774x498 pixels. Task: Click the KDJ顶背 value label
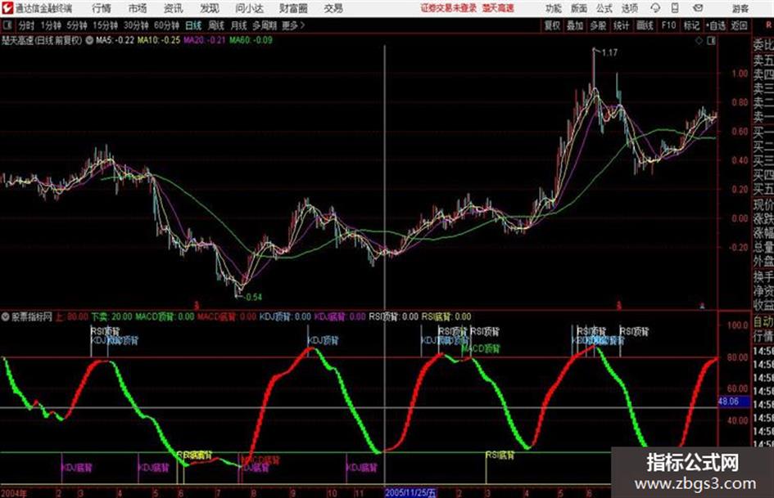click(x=285, y=316)
